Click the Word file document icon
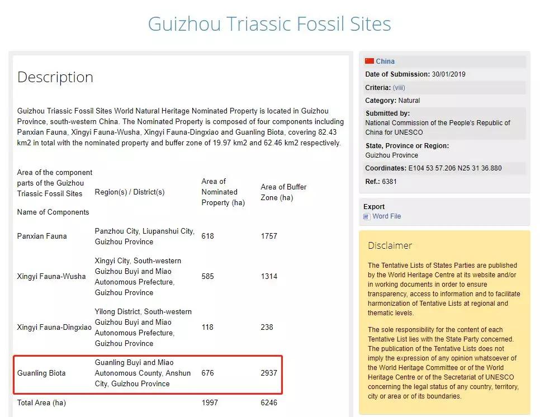The height and width of the screenshot is (417, 540). point(367,217)
